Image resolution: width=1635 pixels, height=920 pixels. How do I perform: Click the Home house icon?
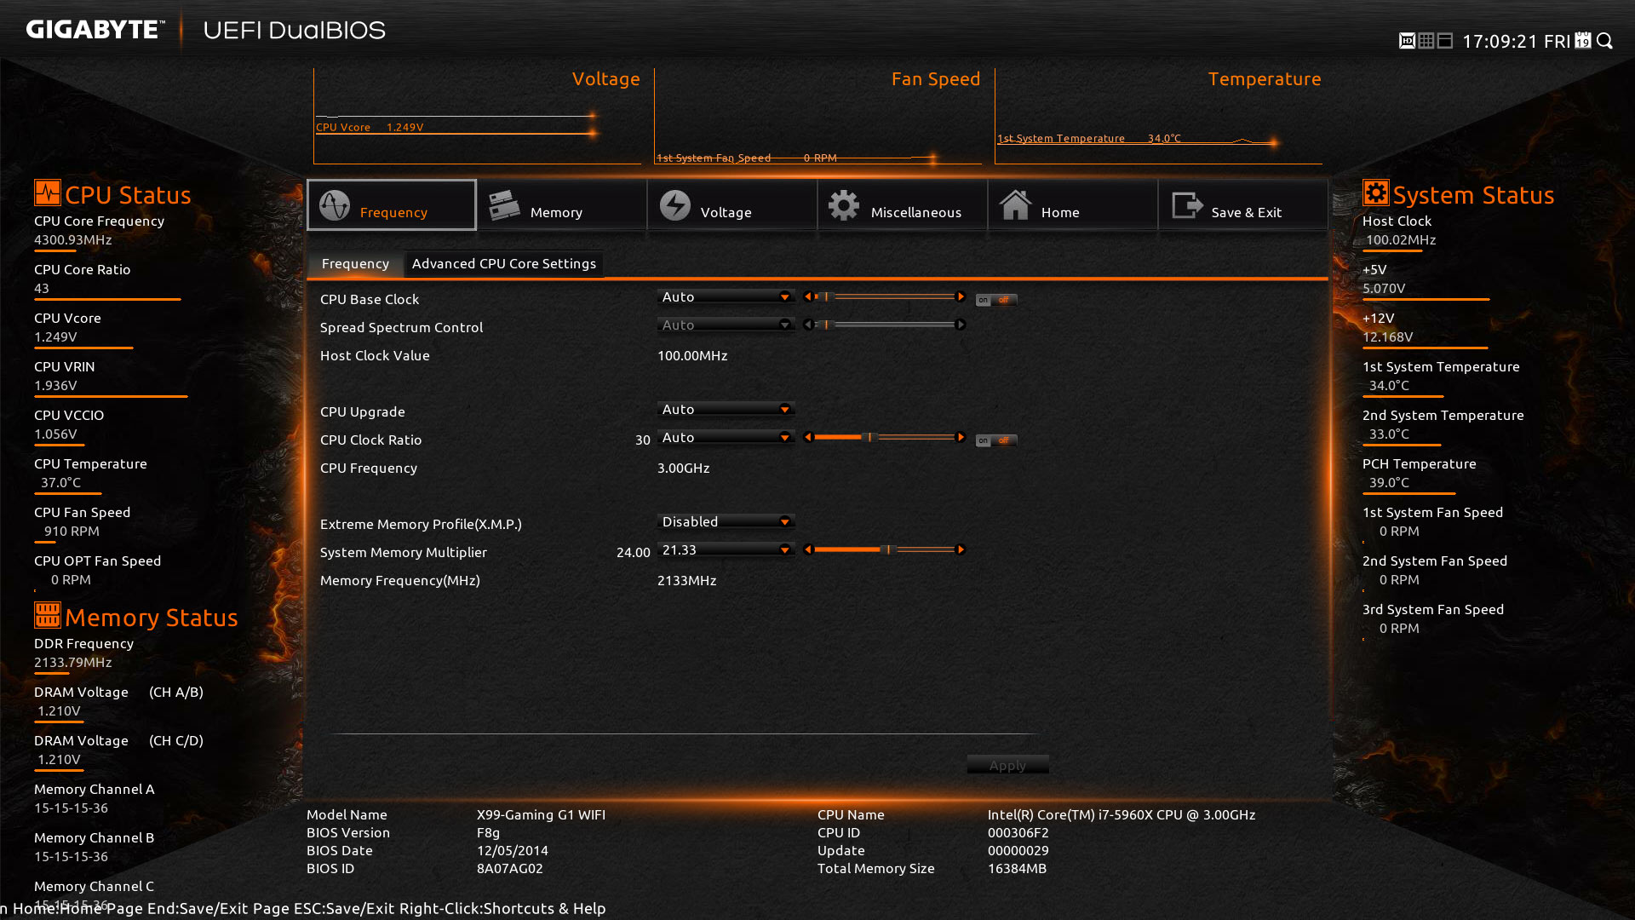(1015, 205)
